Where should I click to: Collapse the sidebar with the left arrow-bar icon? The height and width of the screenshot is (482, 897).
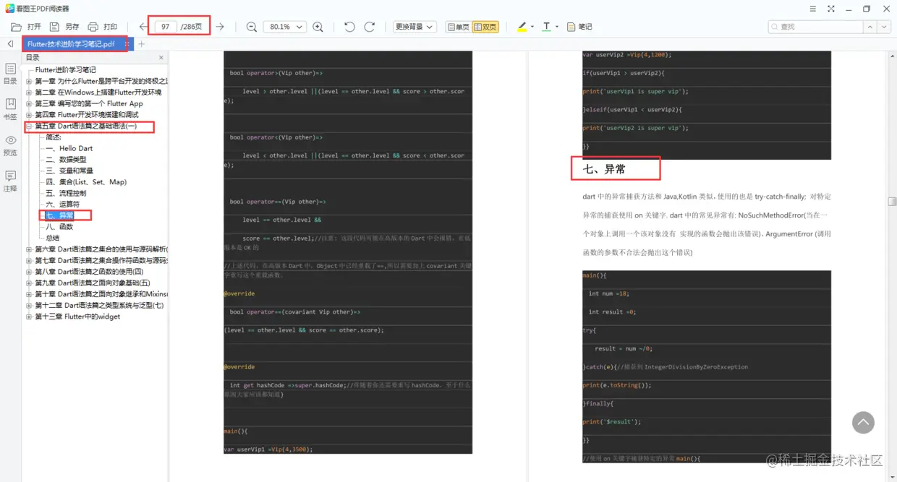[x=10, y=44]
